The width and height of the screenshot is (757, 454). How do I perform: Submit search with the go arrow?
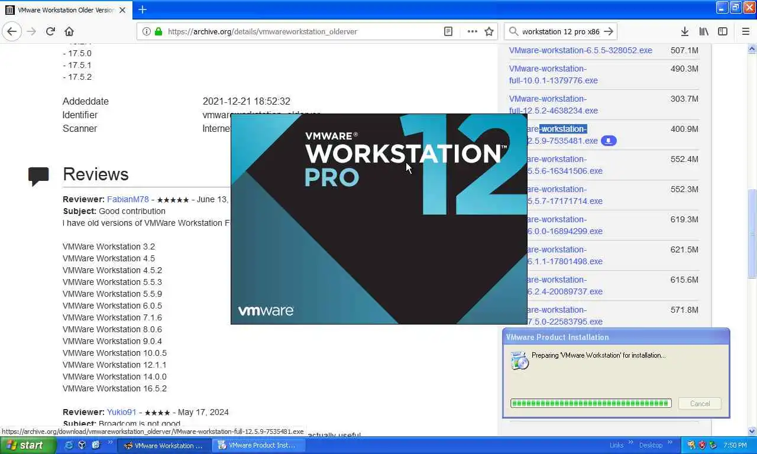pos(608,31)
